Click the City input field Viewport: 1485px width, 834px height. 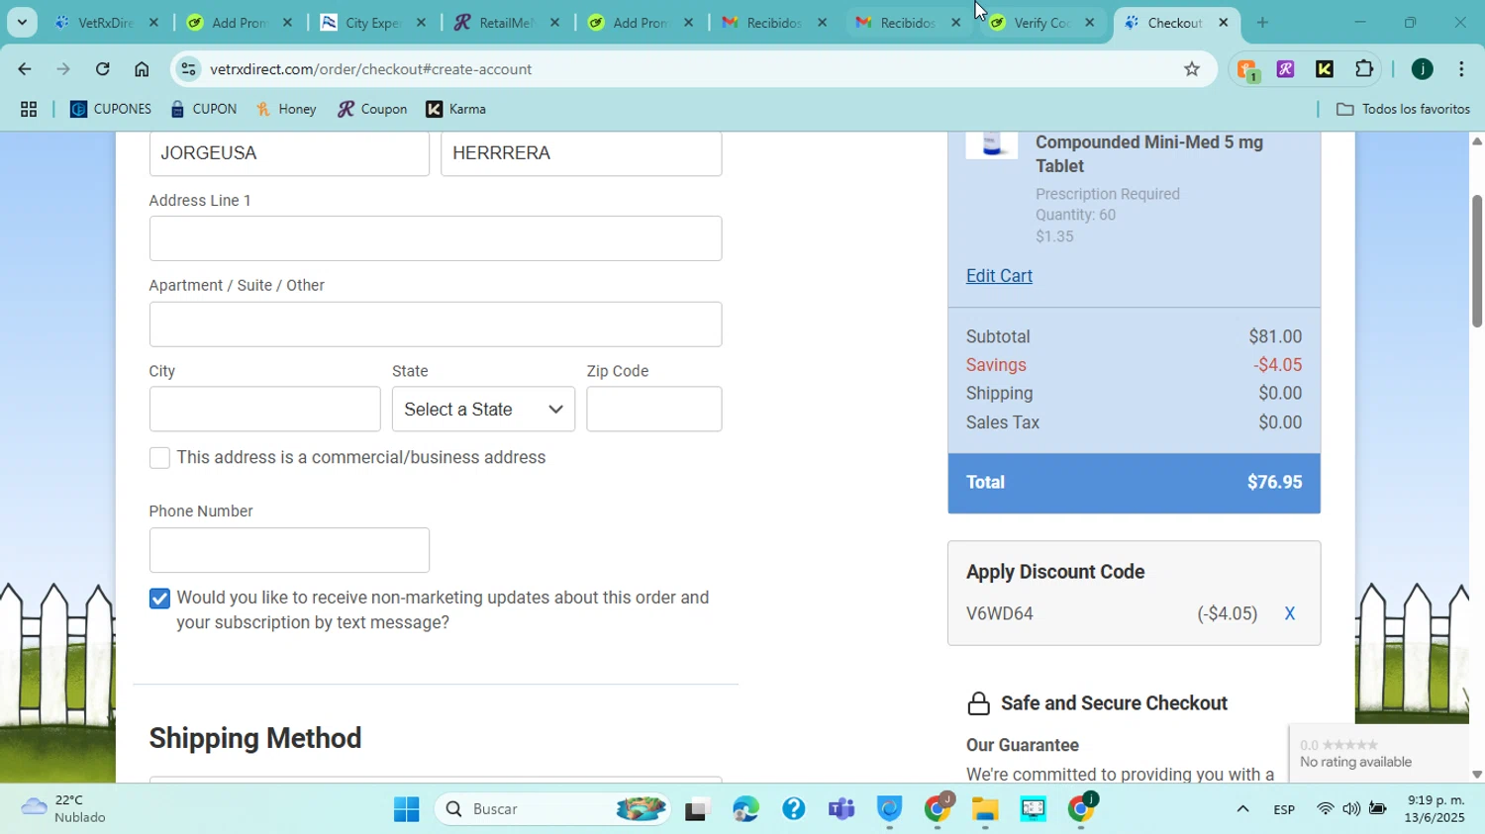264,410
